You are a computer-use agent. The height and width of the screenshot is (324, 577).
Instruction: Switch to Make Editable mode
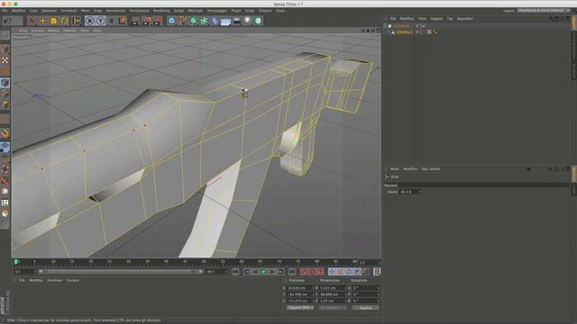click(x=5, y=35)
